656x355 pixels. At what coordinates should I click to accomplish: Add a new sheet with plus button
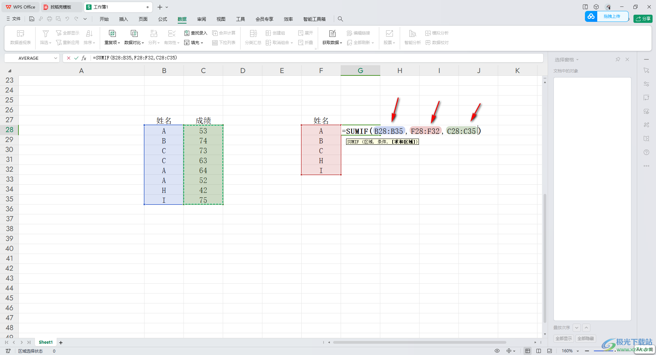[x=61, y=343]
